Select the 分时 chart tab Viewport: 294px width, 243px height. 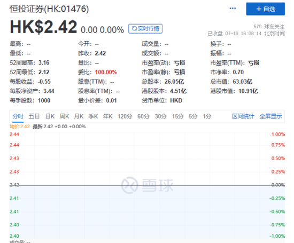coord(18,116)
